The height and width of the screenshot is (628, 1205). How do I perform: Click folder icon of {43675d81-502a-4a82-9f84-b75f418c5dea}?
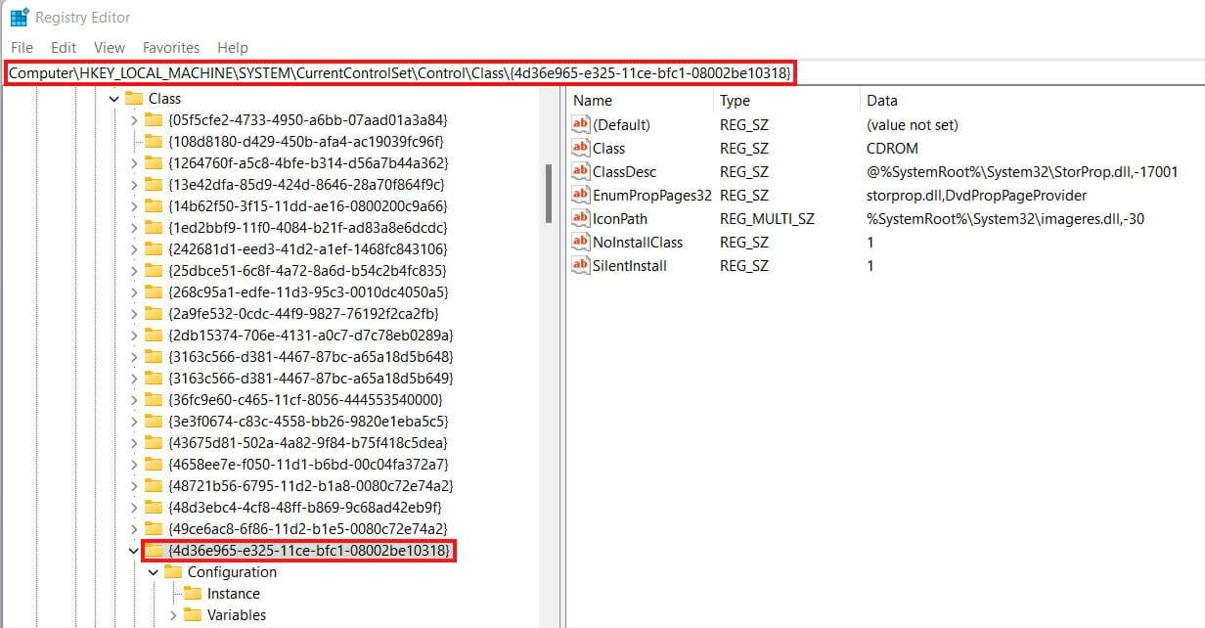tap(154, 443)
